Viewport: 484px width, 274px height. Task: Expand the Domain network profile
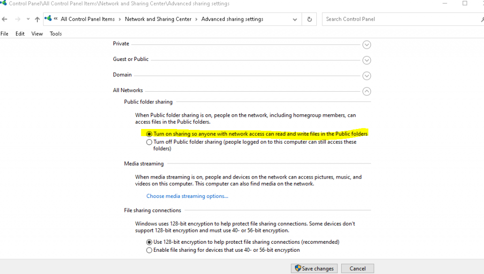click(367, 76)
